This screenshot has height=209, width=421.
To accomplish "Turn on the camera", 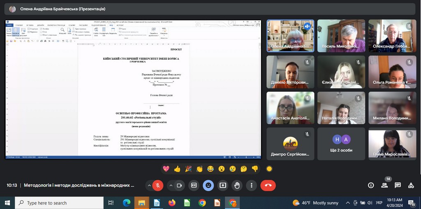I will (x=179, y=186).
